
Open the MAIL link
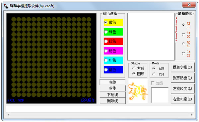click(x=11, y=100)
